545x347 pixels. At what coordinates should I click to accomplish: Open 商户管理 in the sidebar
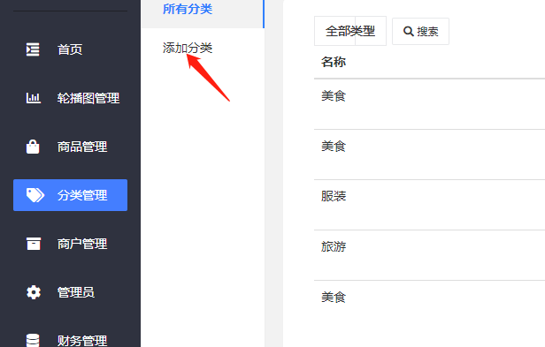tap(70, 244)
